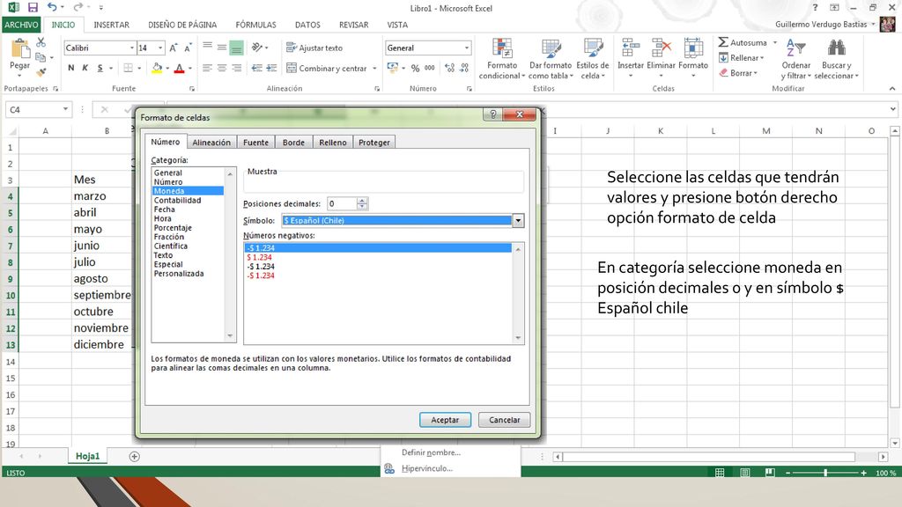
Task: Click the red font color A icon
Action: (180, 68)
